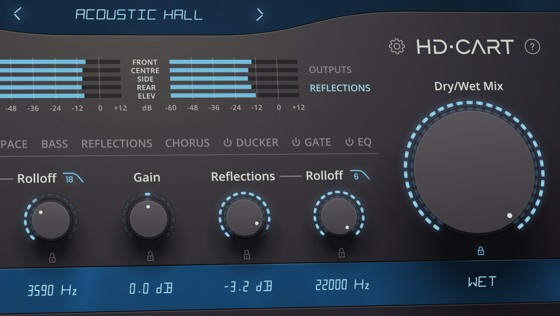The image size is (560, 316).
Task: Toggle lock under 22000 Hz Rolloff knob
Action: pyautogui.click(x=341, y=253)
